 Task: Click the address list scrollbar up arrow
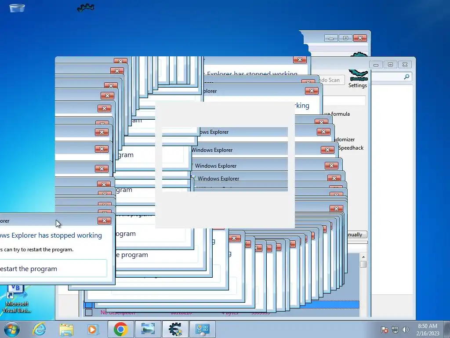point(363,257)
